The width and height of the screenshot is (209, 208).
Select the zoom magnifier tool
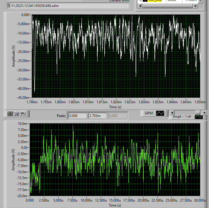tap(16, 114)
